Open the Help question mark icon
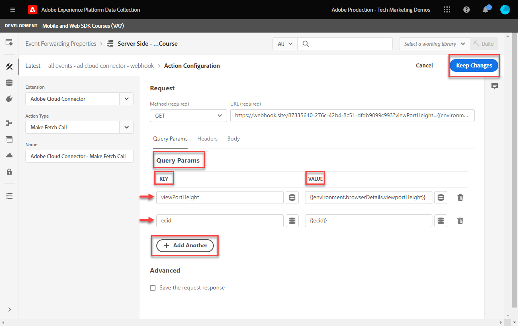Image resolution: width=518 pixels, height=326 pixels. tap(467, 10)
